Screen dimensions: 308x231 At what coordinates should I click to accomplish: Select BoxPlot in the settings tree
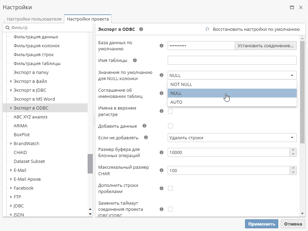22,134
